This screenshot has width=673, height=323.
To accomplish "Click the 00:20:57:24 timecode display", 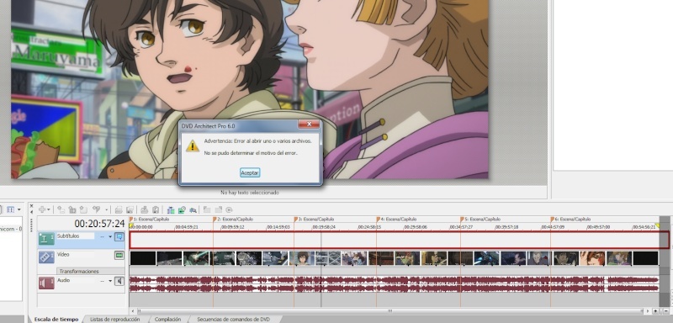I will [99, 224].
